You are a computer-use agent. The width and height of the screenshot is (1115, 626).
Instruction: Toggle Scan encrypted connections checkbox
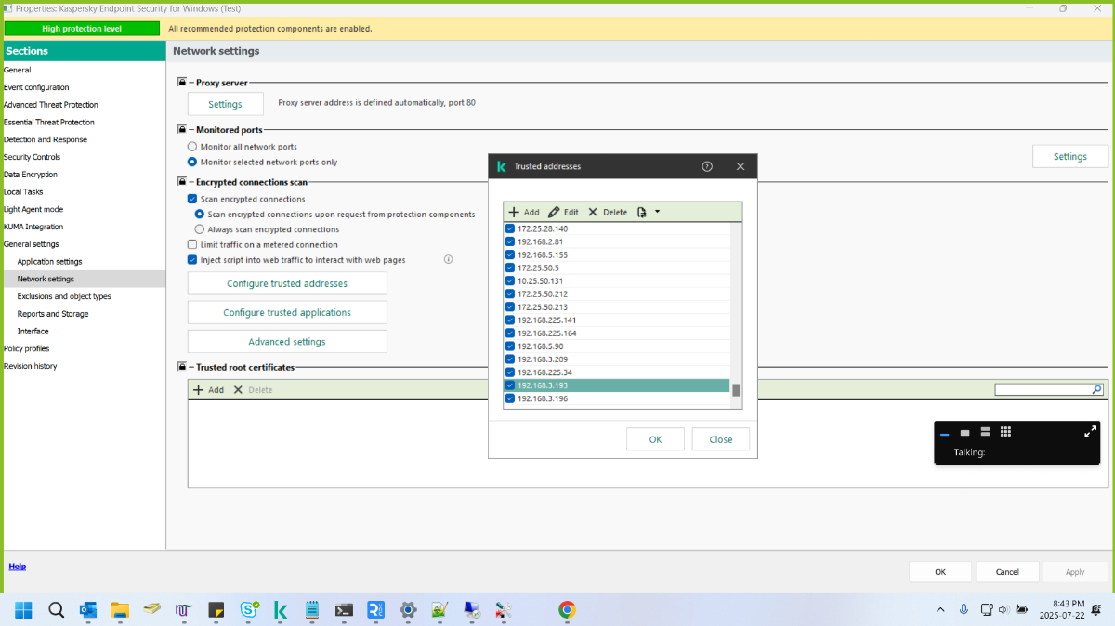pyautogui.click(x=192, y=199)
